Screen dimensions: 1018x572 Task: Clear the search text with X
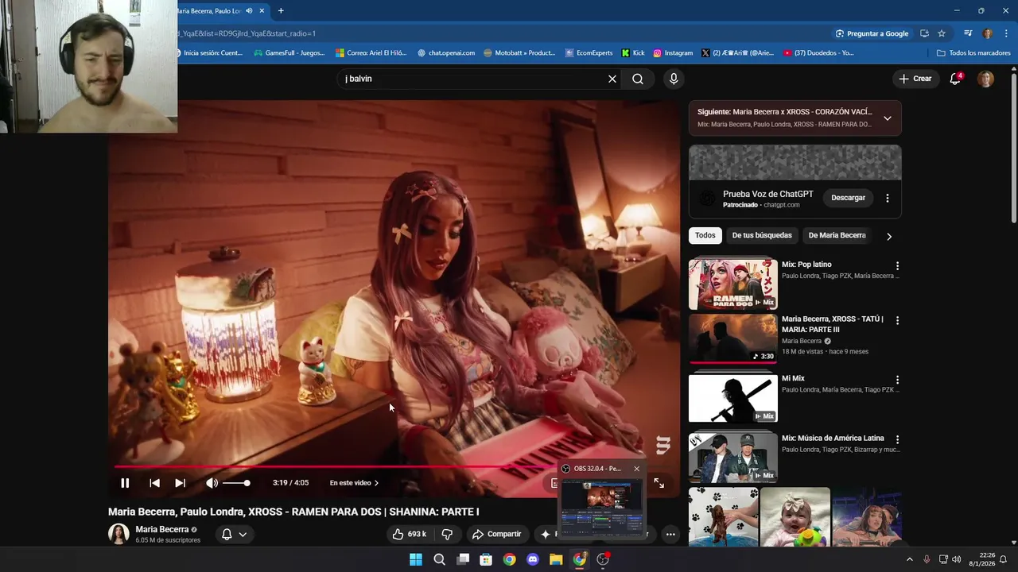point(612,79)
